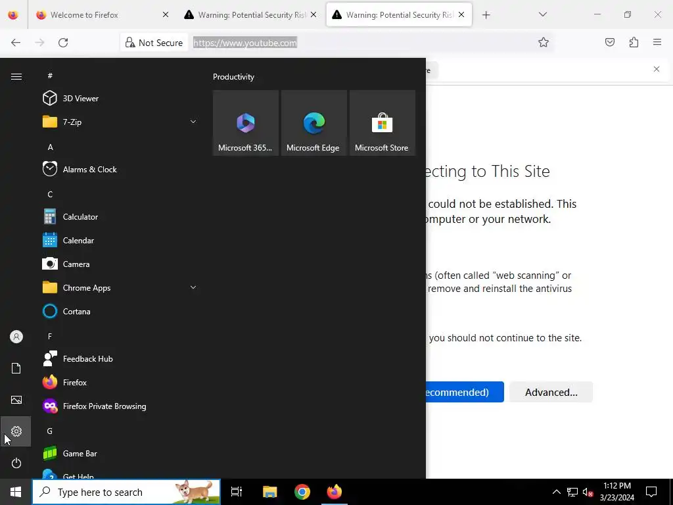Click the letter A section header
This screenshot has width=673, height=505.
point(50,147)
